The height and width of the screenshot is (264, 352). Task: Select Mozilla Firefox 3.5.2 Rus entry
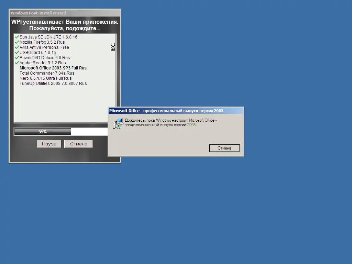(42, 42)
